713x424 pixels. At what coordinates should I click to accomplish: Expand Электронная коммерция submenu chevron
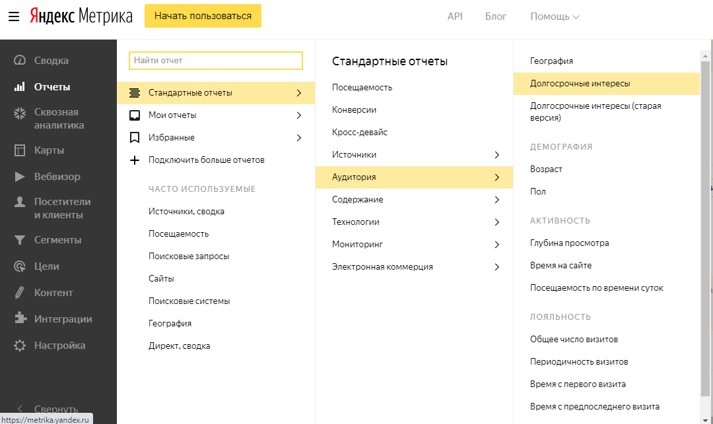497,267
